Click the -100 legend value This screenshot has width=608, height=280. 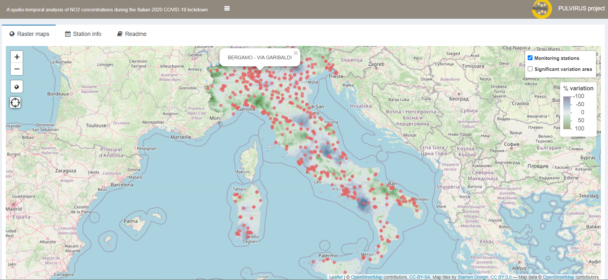click(x=579, y=96)
